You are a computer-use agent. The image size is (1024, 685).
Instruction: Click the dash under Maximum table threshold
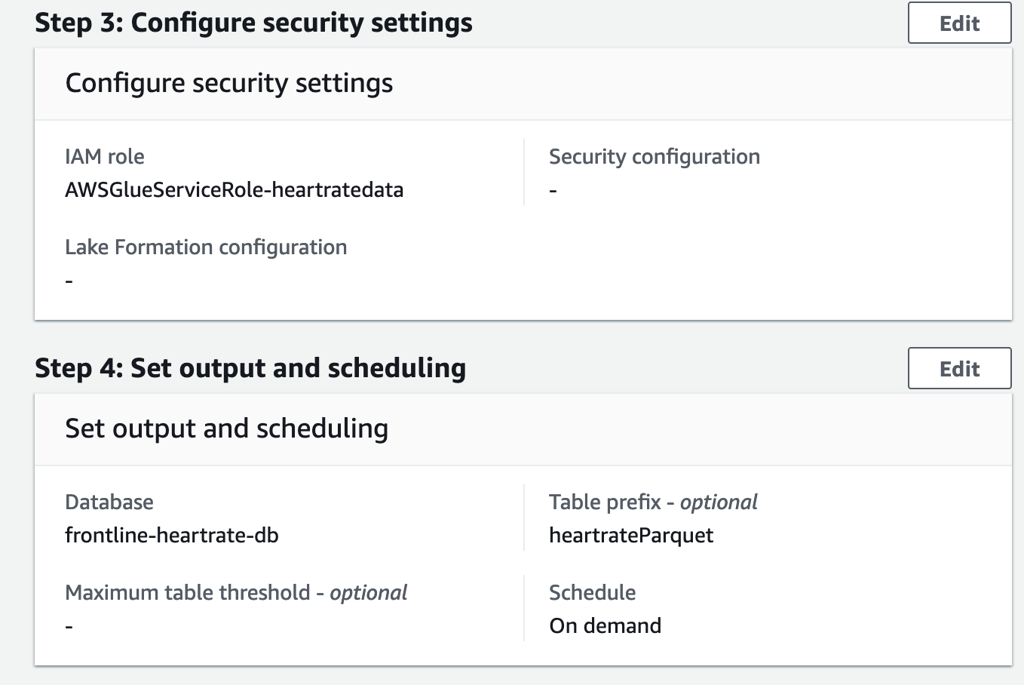[69, 627]
